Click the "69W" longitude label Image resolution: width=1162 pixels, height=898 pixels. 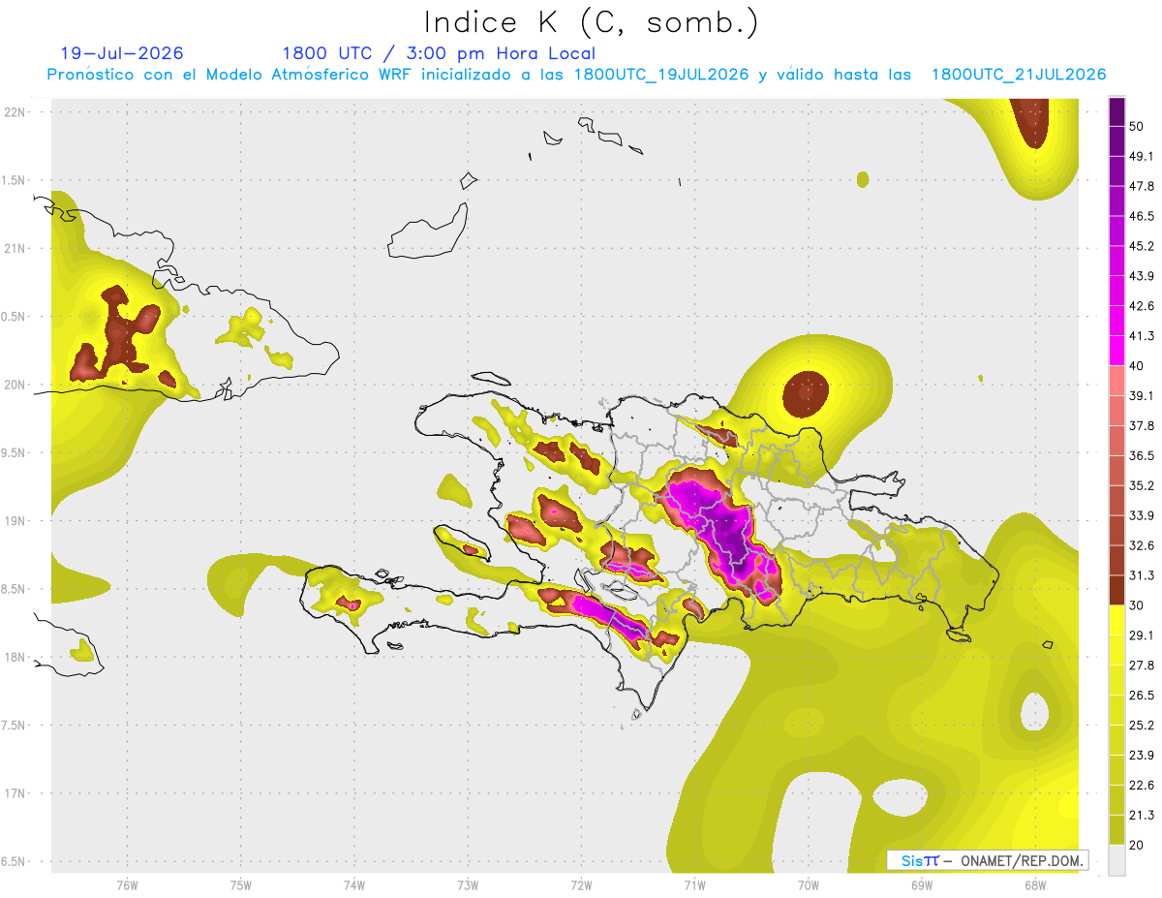pos(922,885)
